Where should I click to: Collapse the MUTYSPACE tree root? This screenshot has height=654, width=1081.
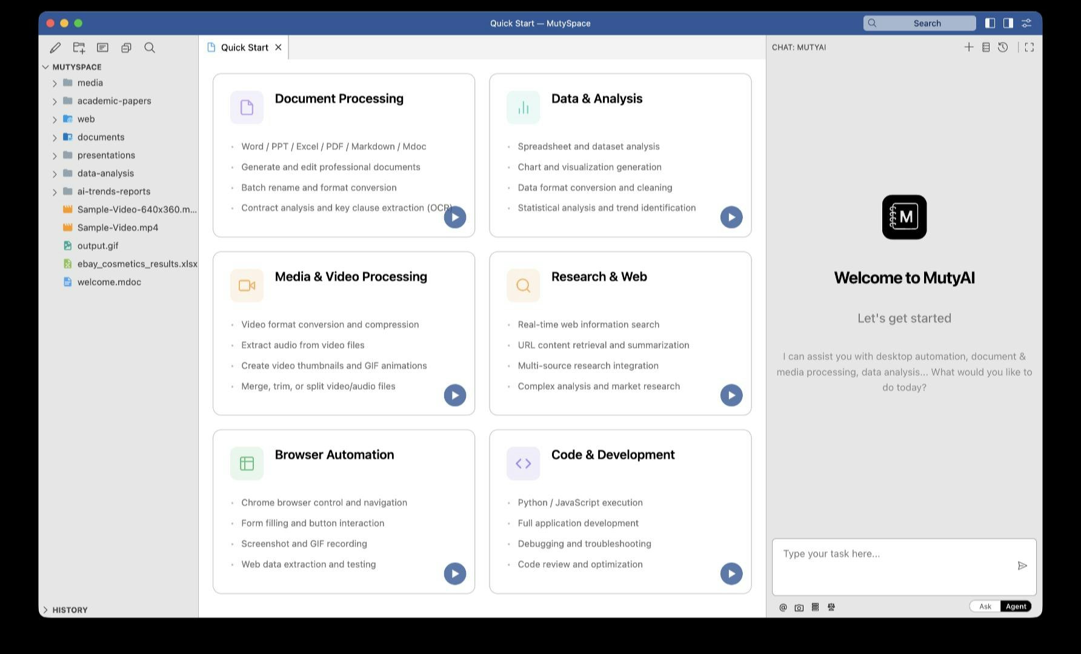coord(45,67)
